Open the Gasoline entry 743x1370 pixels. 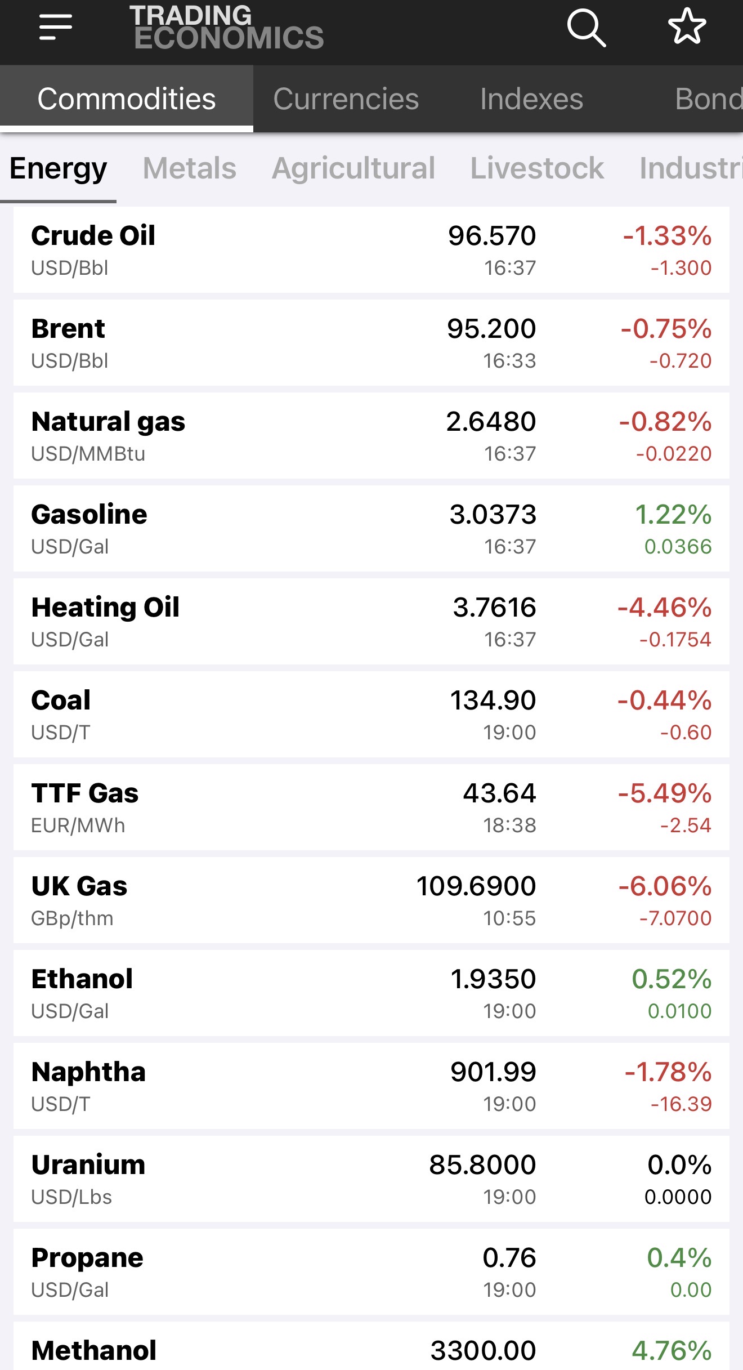pyautogui.click(x=371, y=529)
